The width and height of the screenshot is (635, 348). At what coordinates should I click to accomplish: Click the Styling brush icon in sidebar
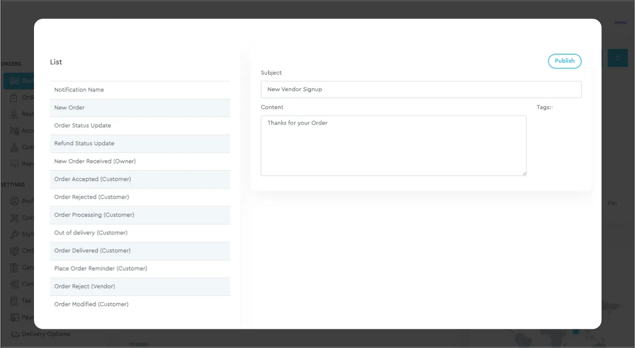14,234
